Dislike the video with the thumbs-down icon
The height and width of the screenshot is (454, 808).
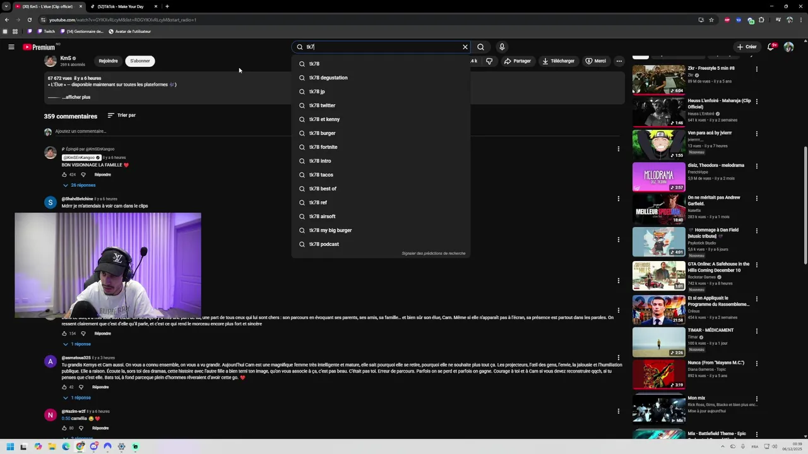coord(489,61)
